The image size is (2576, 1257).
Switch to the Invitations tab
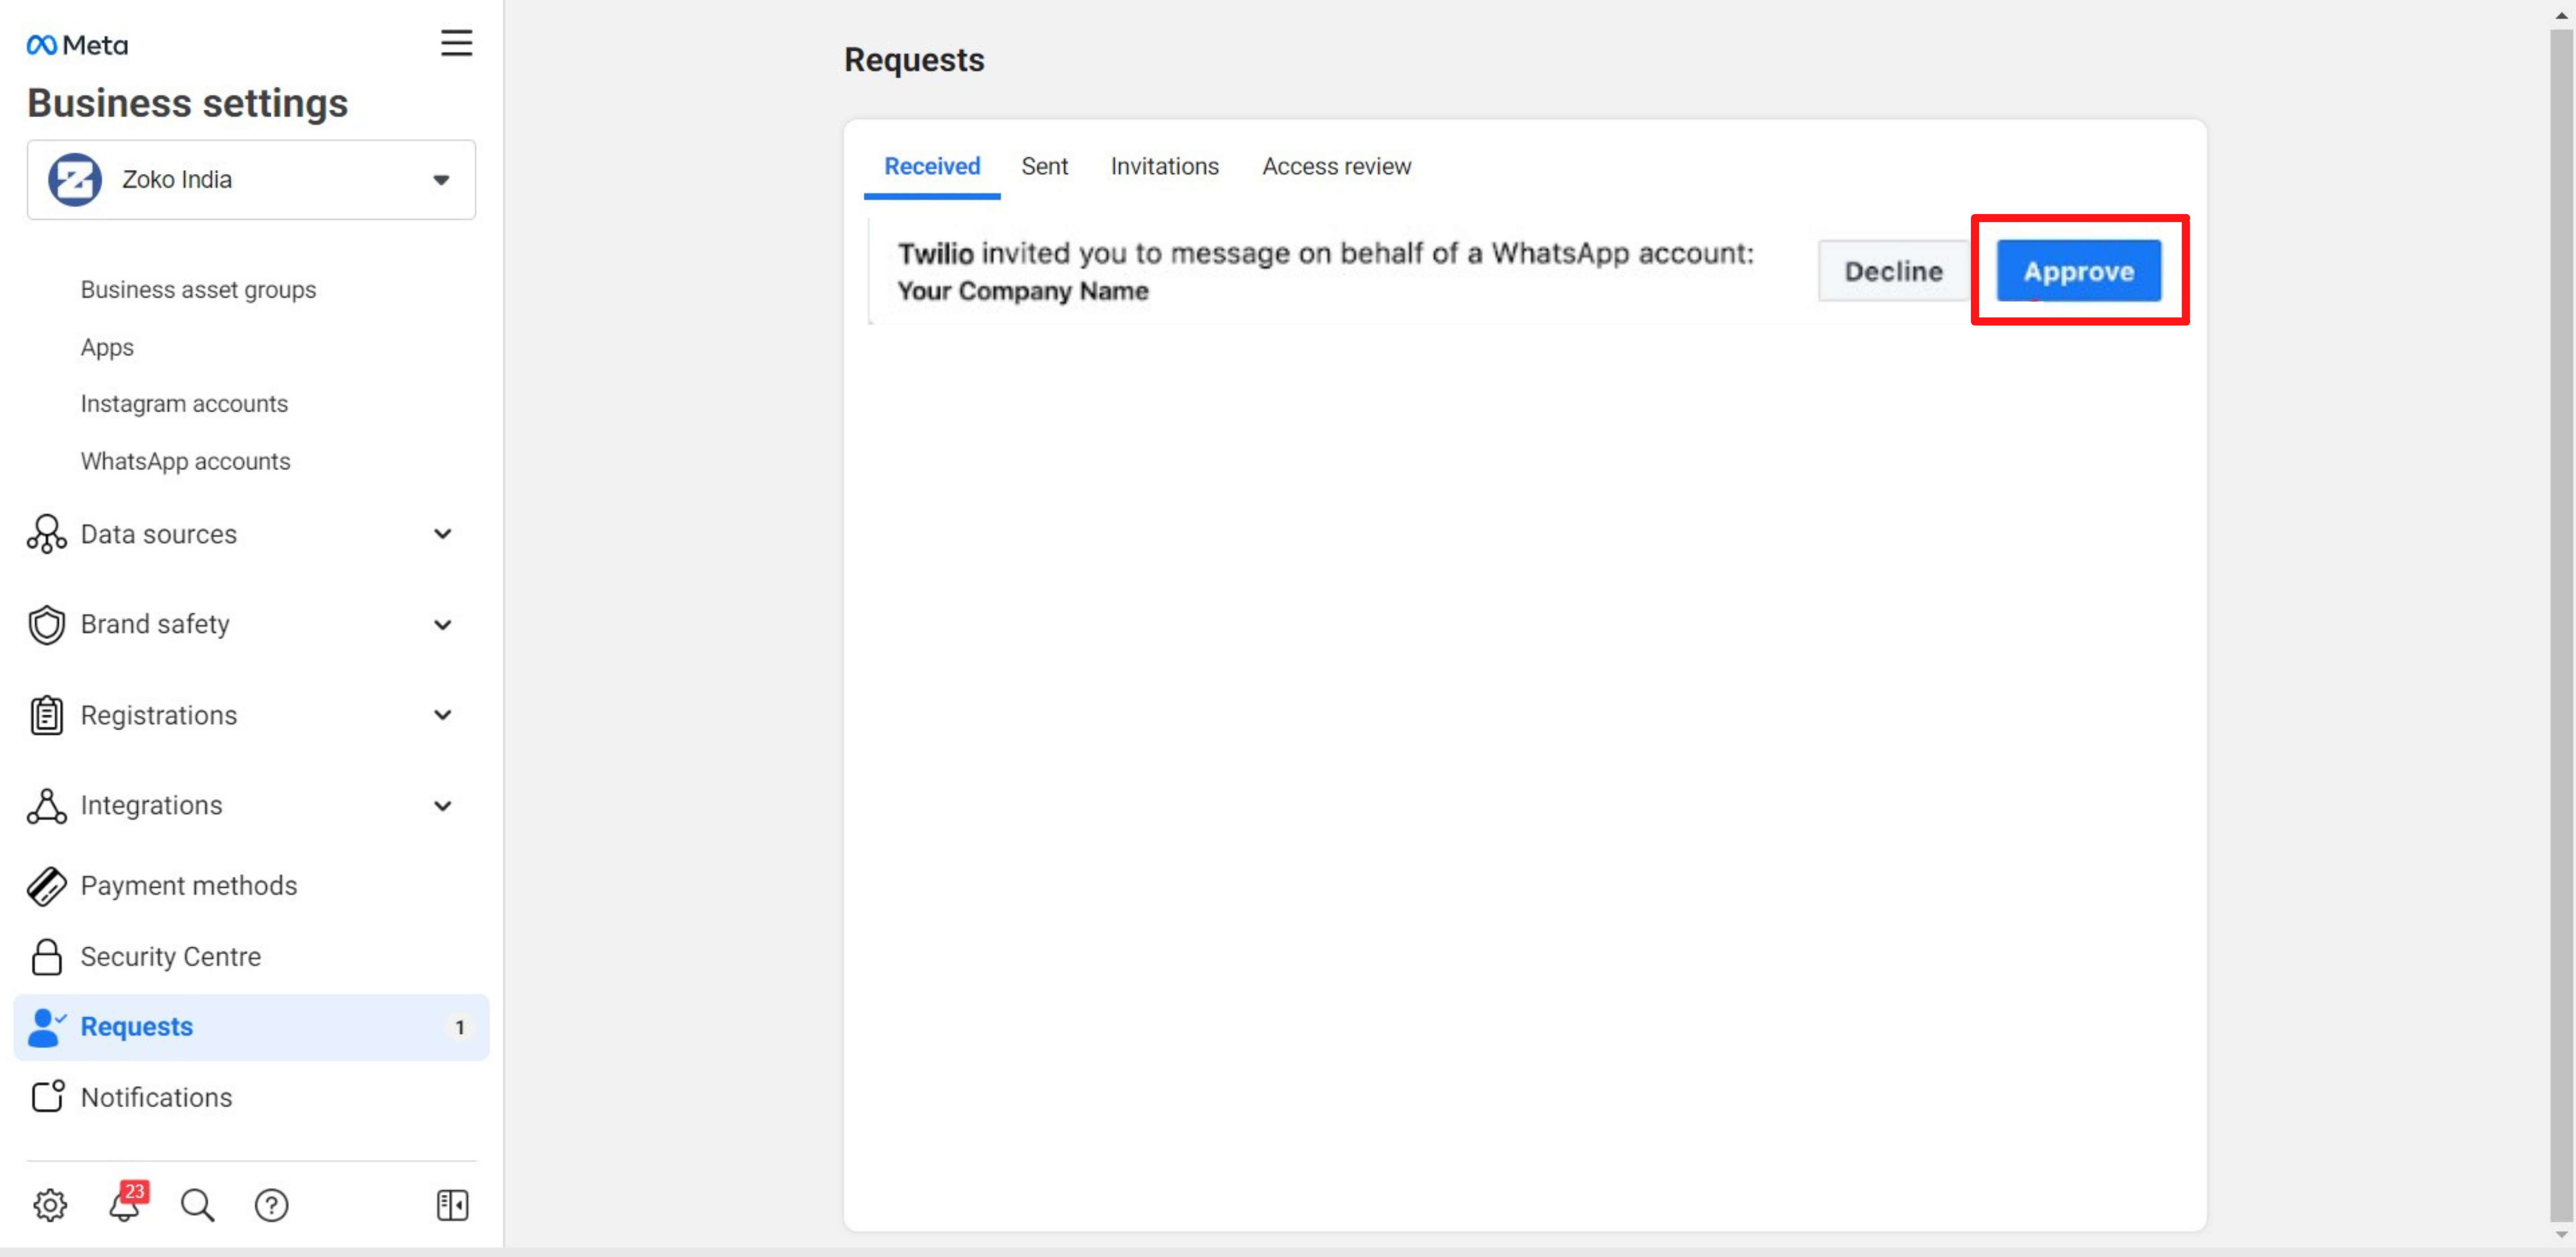point(1164,166)
